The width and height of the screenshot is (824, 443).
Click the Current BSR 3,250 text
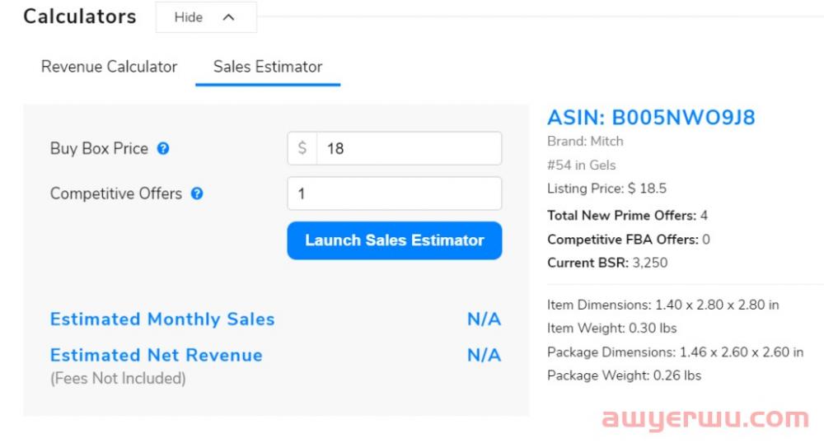[607, 263]
